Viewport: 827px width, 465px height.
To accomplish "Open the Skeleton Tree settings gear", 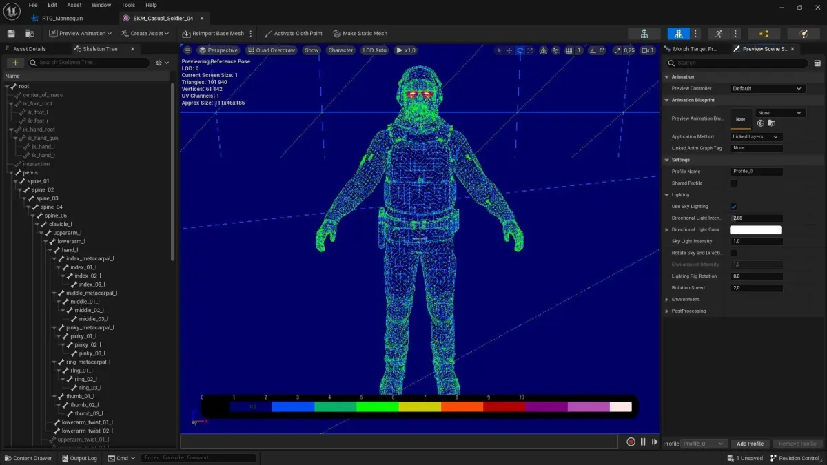I will pos(161,63).
